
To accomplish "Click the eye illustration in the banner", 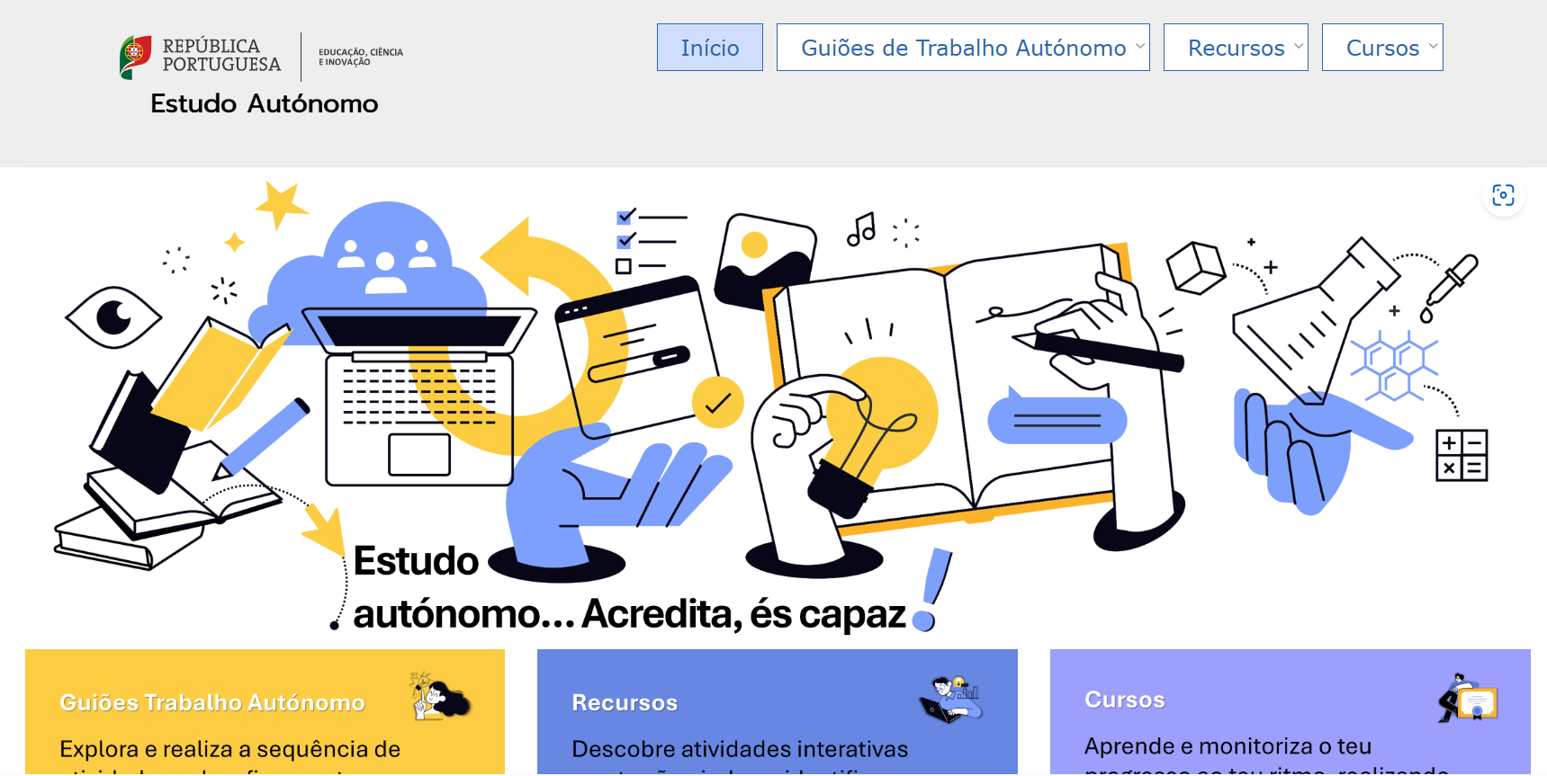I will pos(113,317).
